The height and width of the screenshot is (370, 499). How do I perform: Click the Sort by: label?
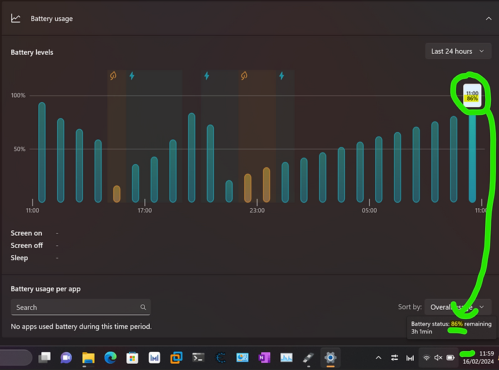(x=410, y=307)
